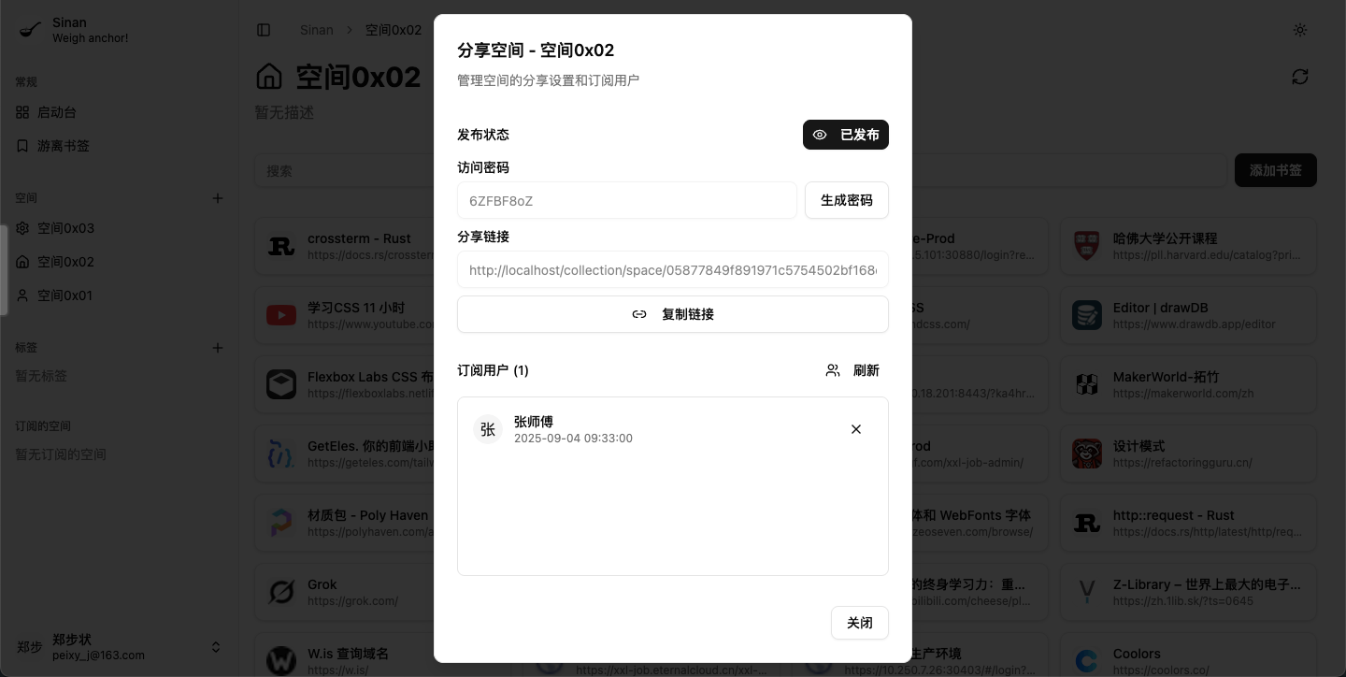Select 空间0x02 in the sidebar
The image size is (1346, 677).
coord(120,262)
